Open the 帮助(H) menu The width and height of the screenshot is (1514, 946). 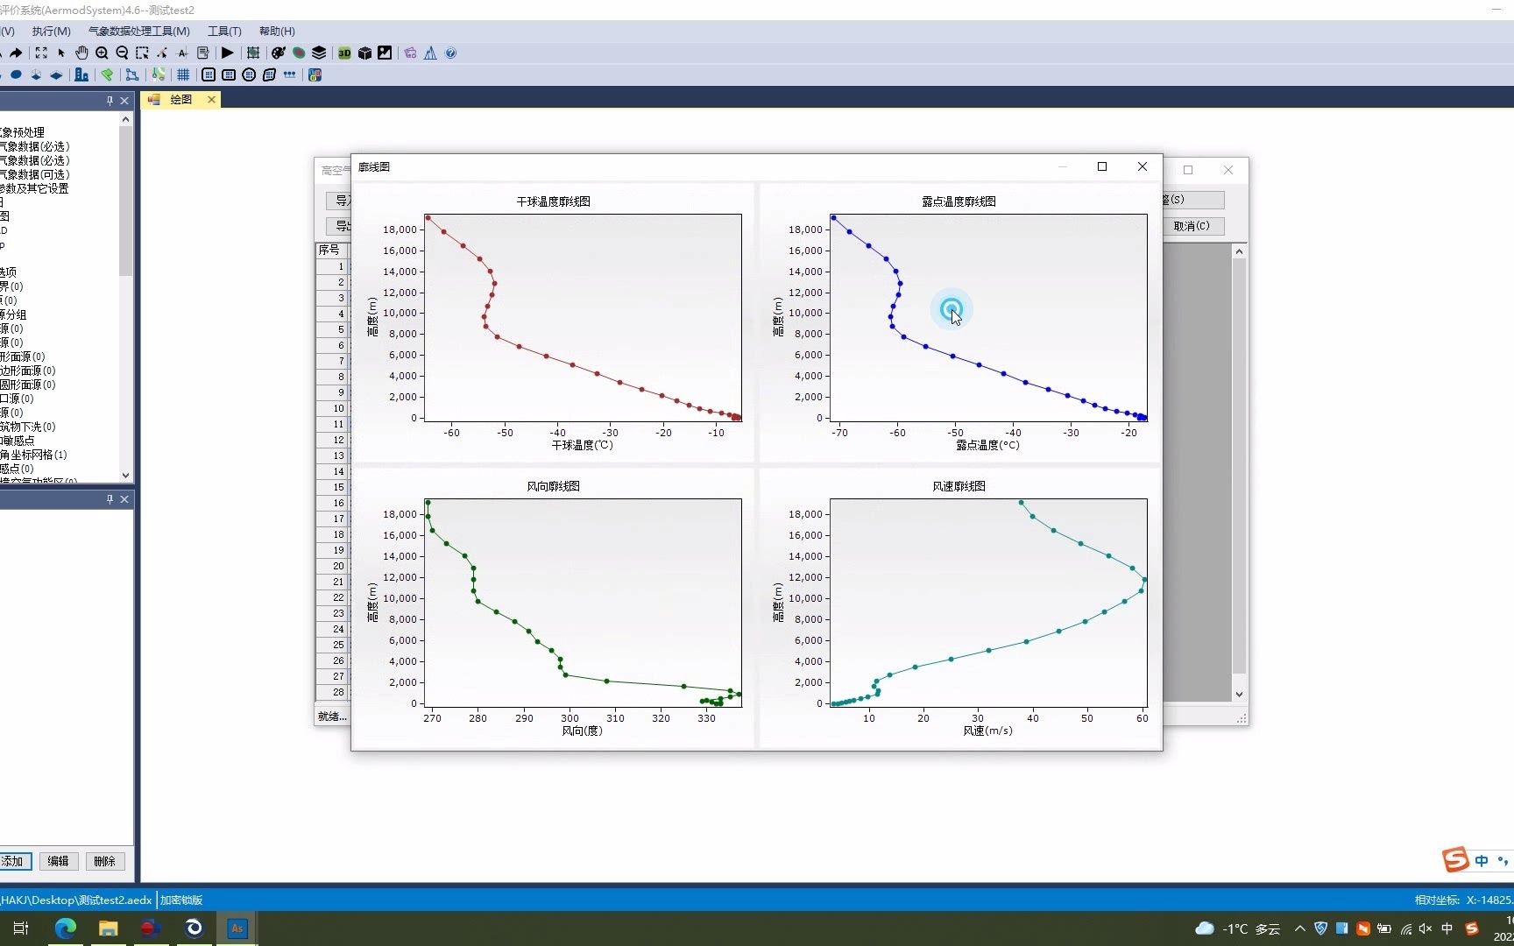coord(277,32)
